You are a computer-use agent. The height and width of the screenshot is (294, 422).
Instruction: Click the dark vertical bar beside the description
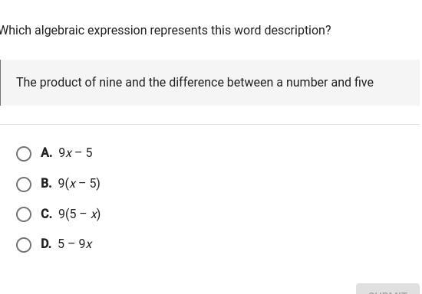(0, 83)
